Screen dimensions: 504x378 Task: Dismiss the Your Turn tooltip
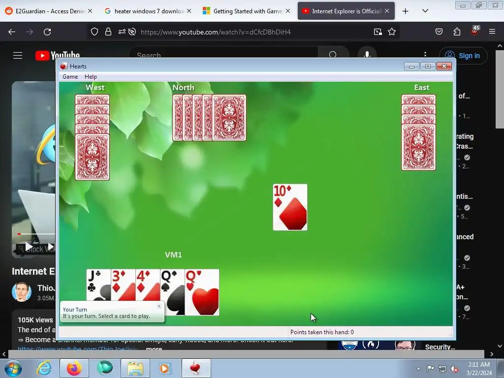pos(159,306)
